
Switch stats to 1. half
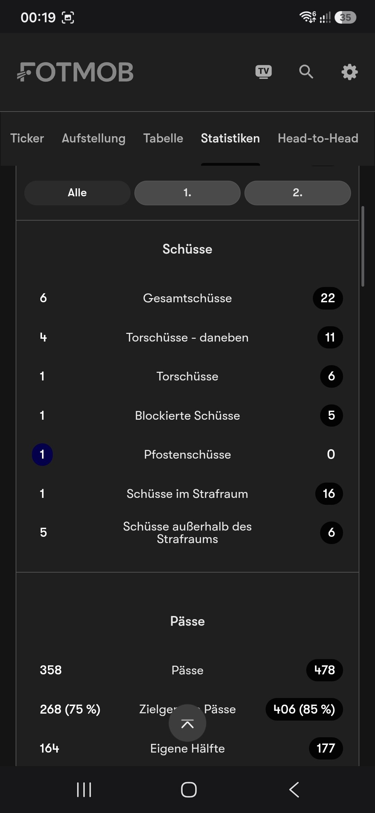click(x=187, y=193)
